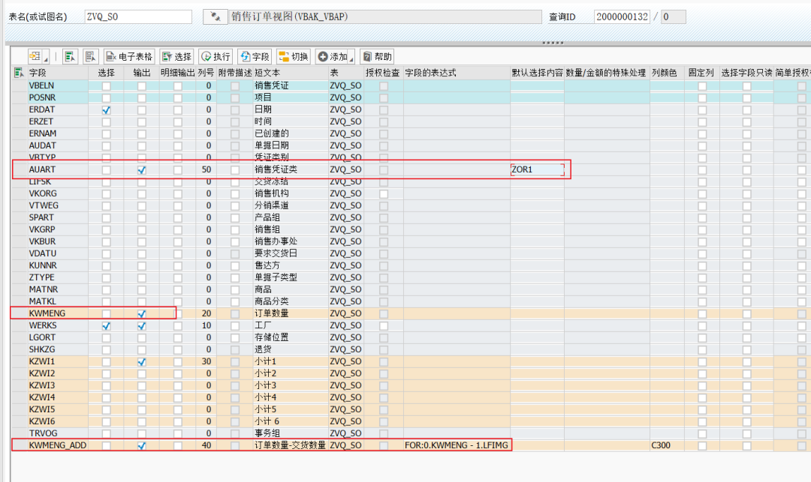Click the 选择 filter toolbar button
This screenshot has width=811, height=482.
coord(176,56)
